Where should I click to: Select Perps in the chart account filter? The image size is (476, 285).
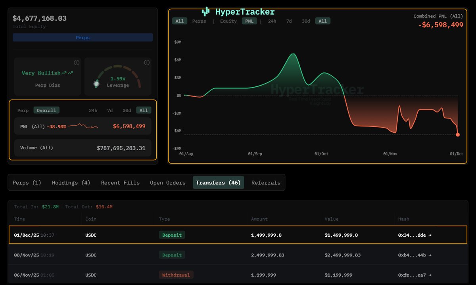click(199, 21)
